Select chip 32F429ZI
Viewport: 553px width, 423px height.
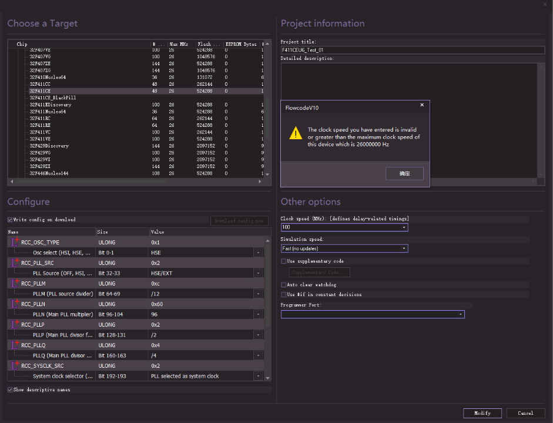pos(40,166)
